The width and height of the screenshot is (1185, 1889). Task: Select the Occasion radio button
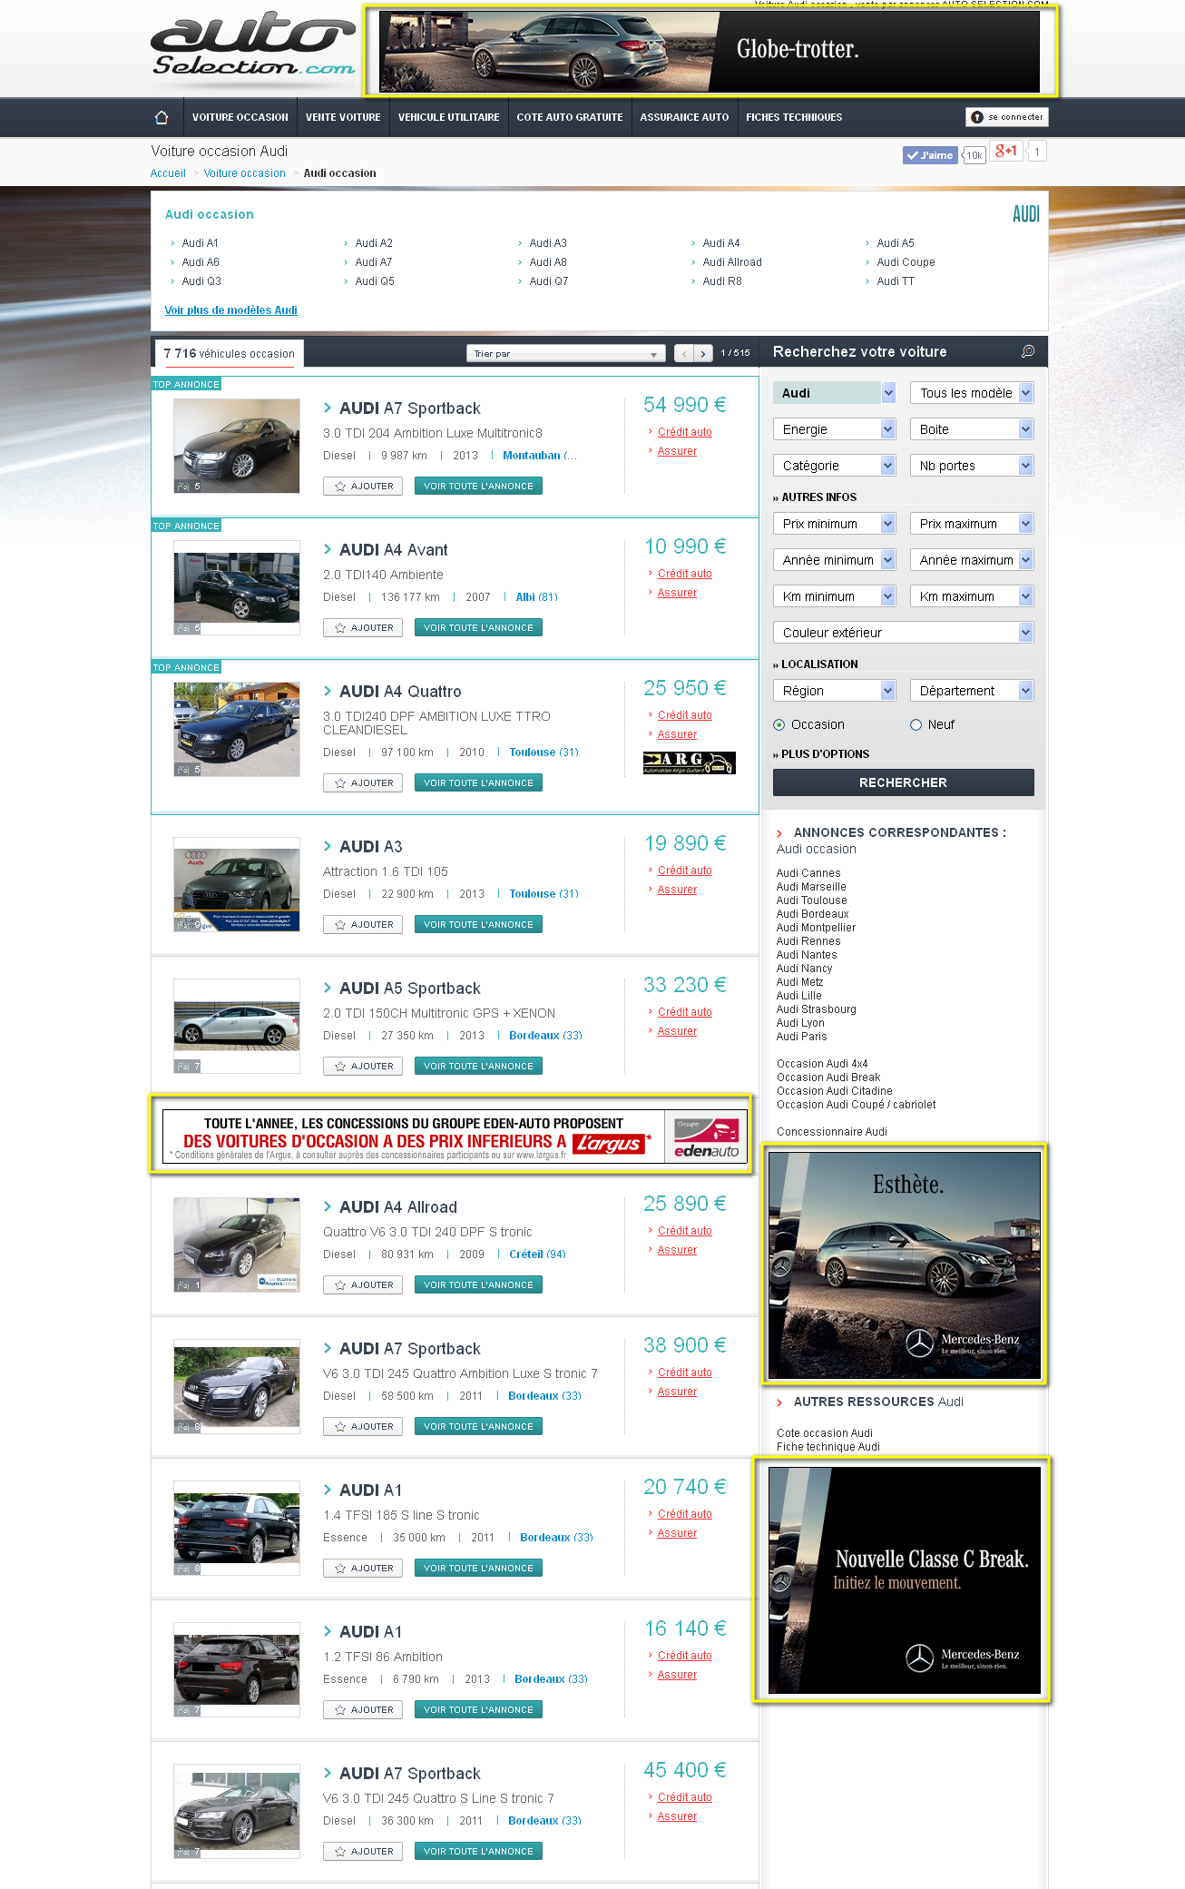(779, 724)
